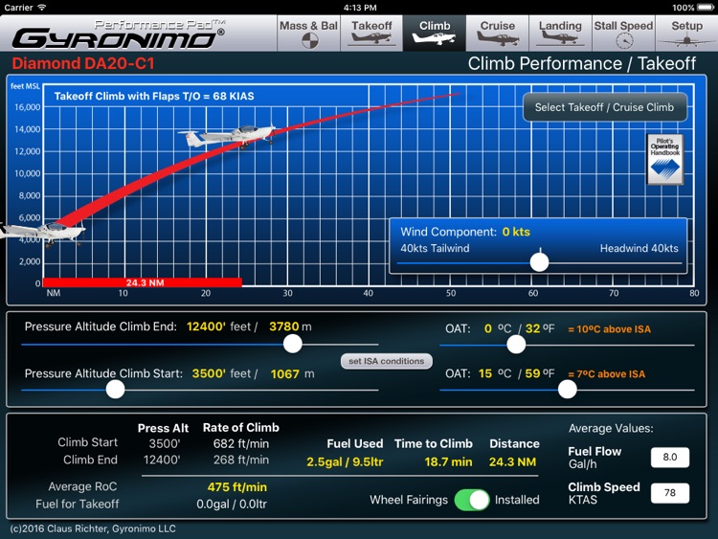Open the Setup tab
This screenshot has height=539, width=718.
pyautogui.click(x=686, y=33)
